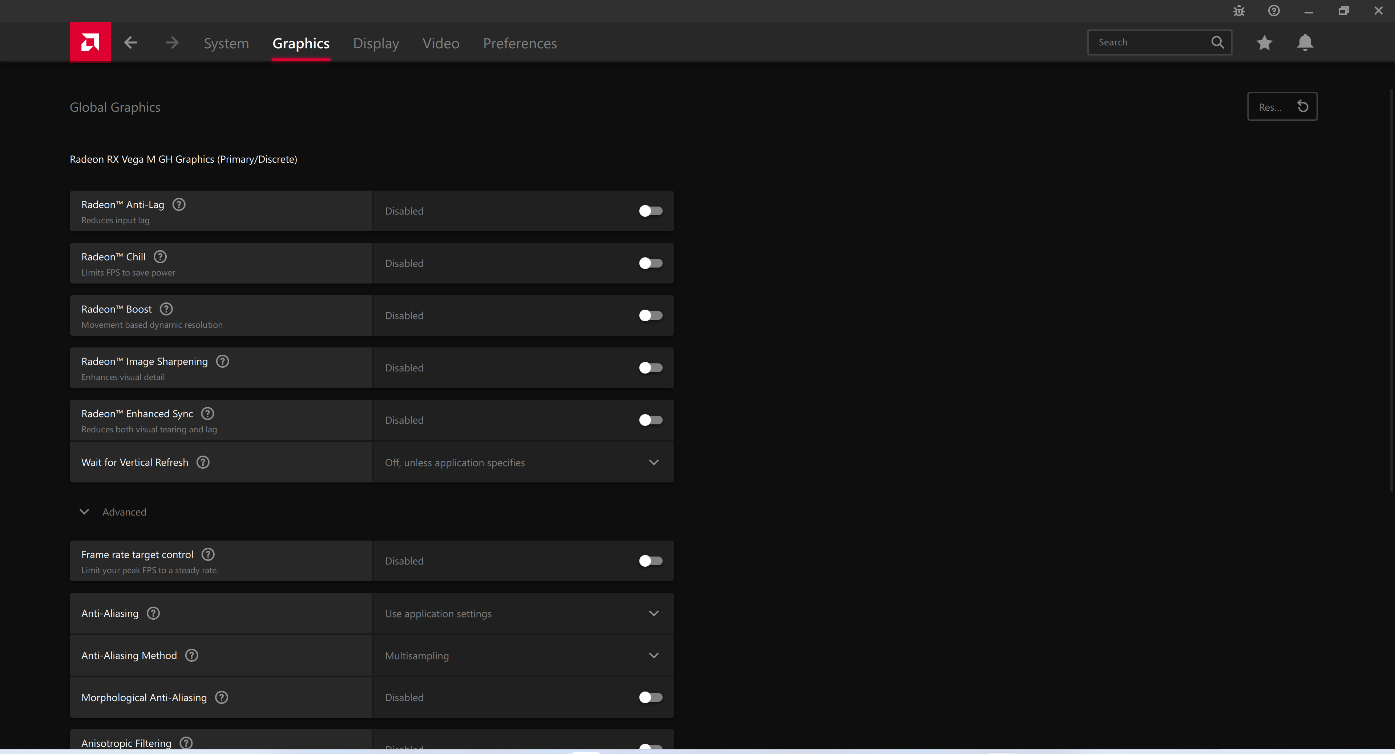Image resolution: width=1395 pixels, height=754 pixels.
Task: Click the search magnifier icon
Action: tap(1217, 42)
